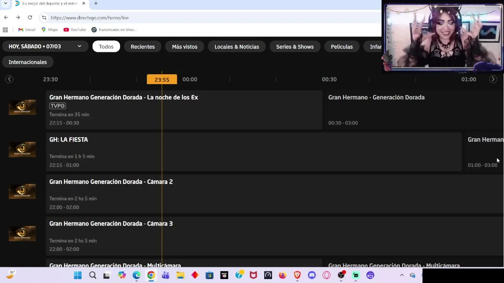Open McAfee from the taskbar
Screen dimensions: 504x283
(253, 275)
